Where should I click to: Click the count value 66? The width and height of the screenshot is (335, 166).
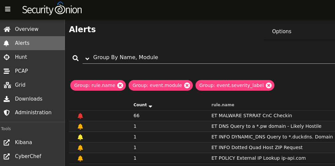pos(137,116)
